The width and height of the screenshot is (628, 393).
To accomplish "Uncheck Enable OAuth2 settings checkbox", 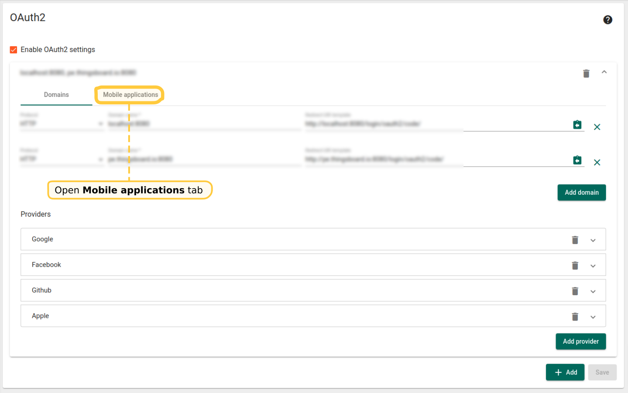I will pos(14,50).
